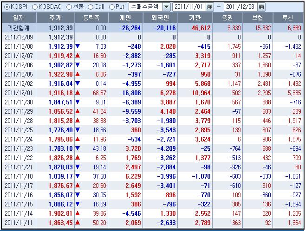Select the Put radio button
Screen dimensions: 305x231
pos(112,7)
